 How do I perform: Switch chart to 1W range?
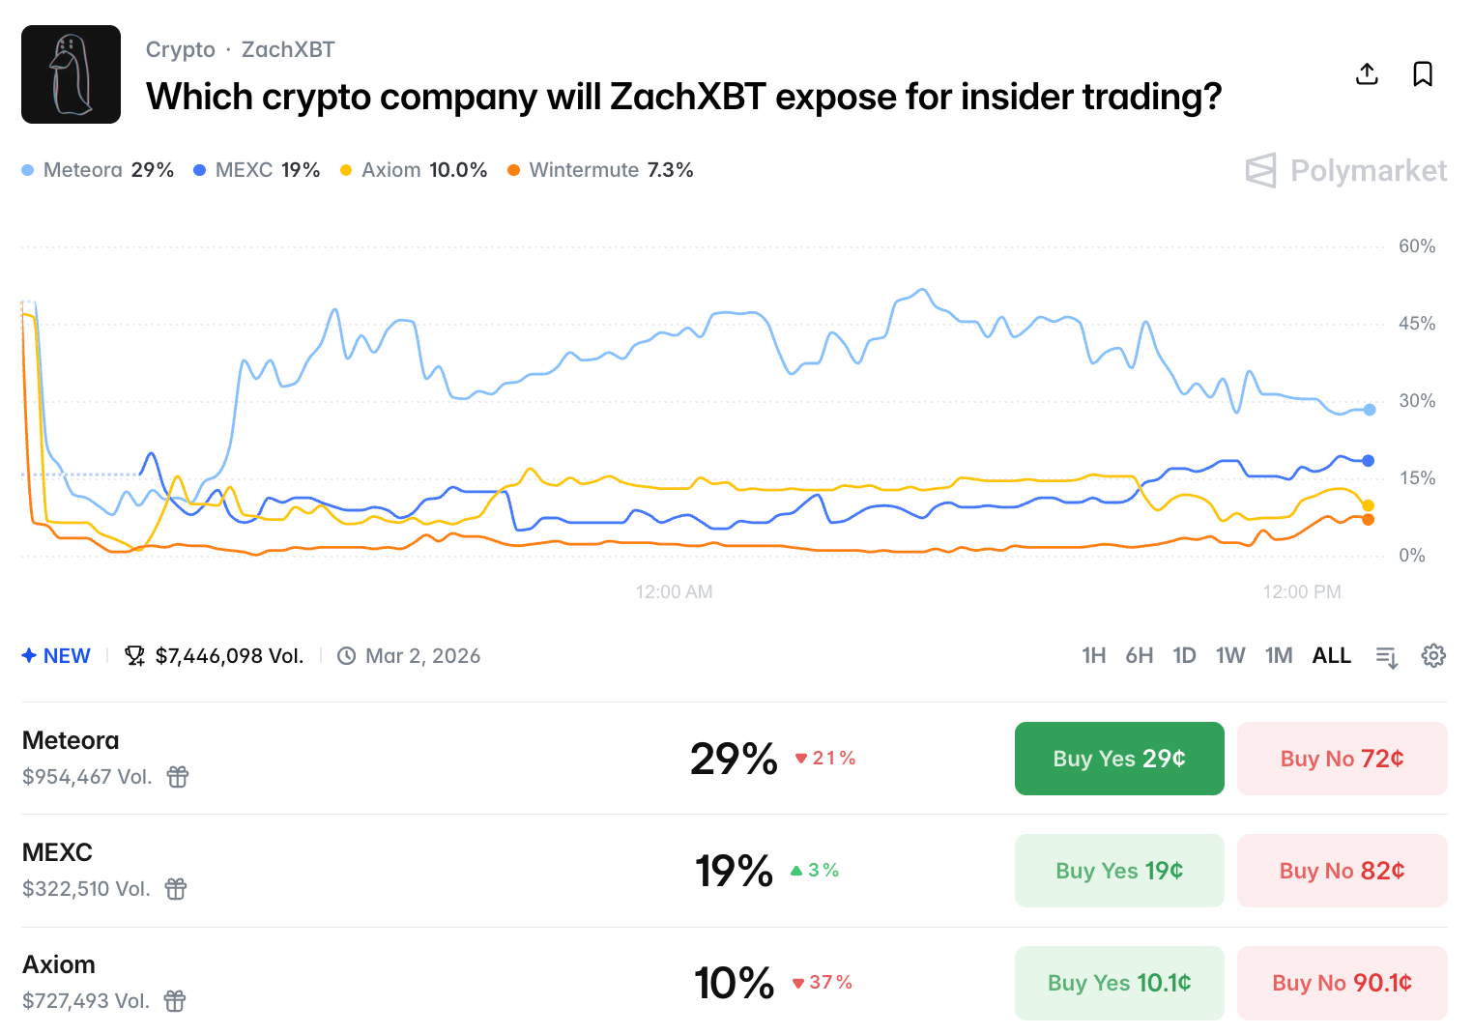(1229, 656)
